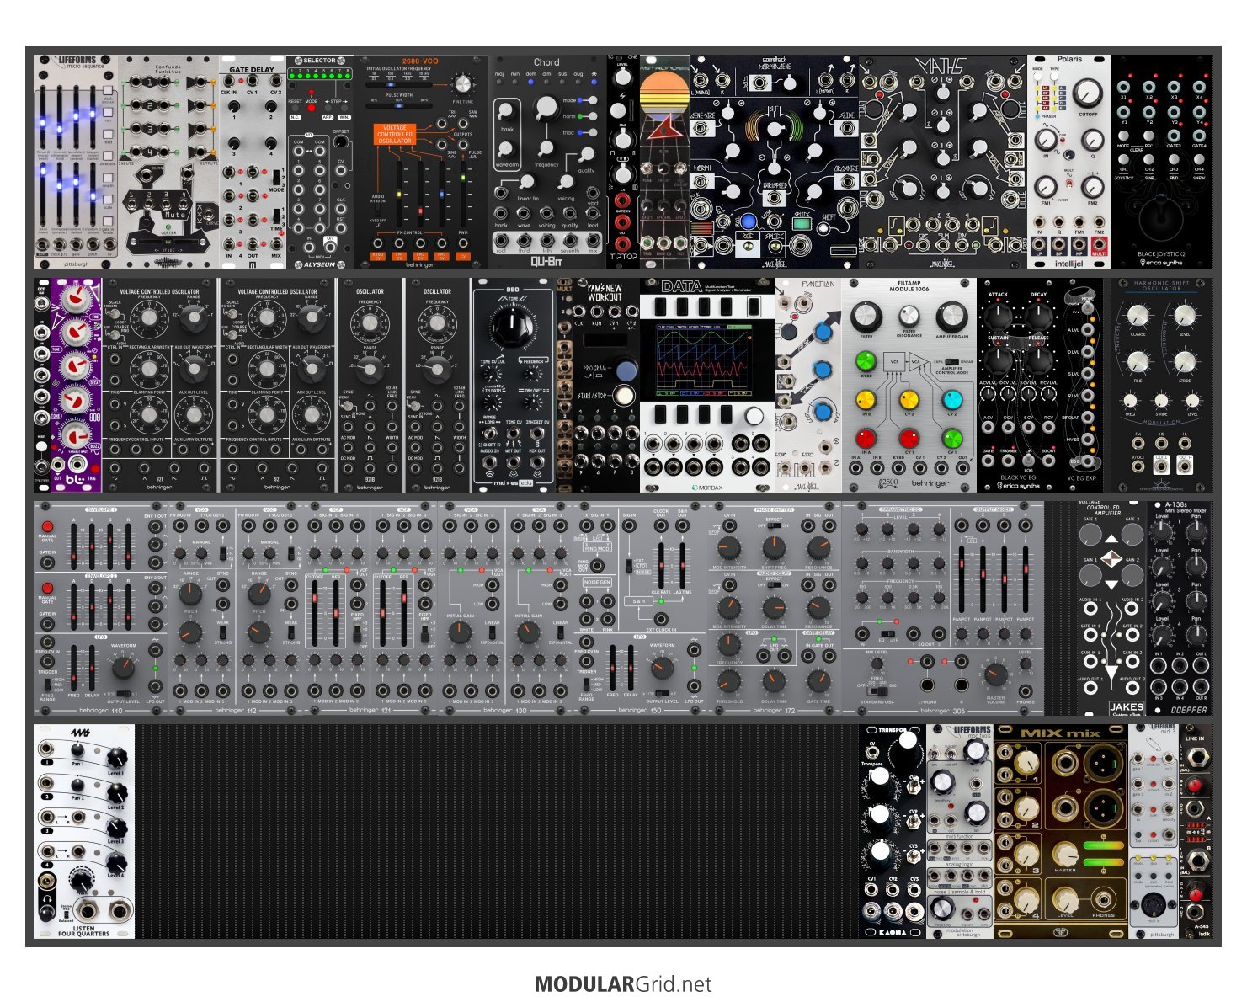Click the Mute label on Confundo Funkitus
Viewport: 1247px width, 1002px height.
point(174,216)
